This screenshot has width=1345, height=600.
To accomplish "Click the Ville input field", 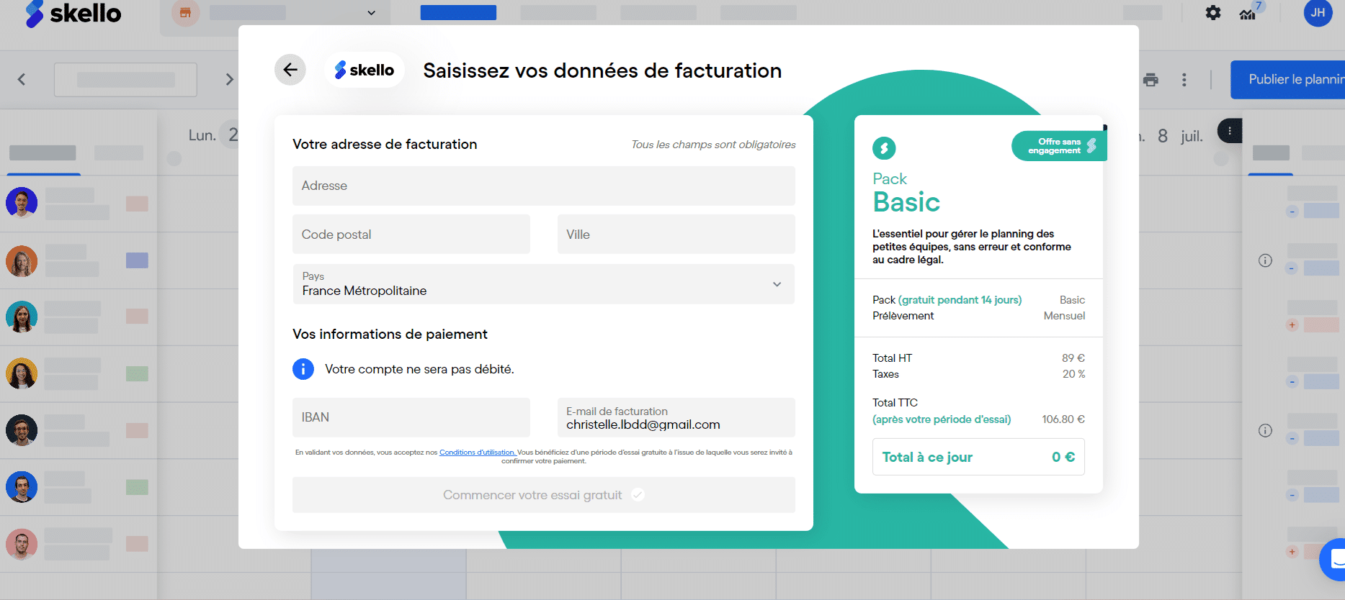I will point(676,235).
